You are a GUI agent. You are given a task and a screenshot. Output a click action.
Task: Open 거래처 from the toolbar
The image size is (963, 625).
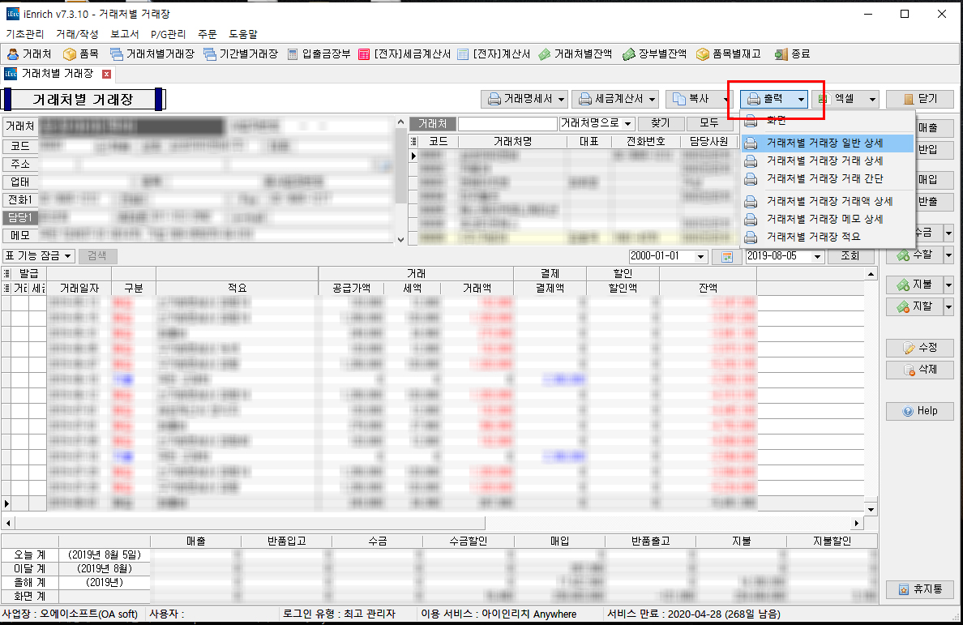click(x=29, y=54)
